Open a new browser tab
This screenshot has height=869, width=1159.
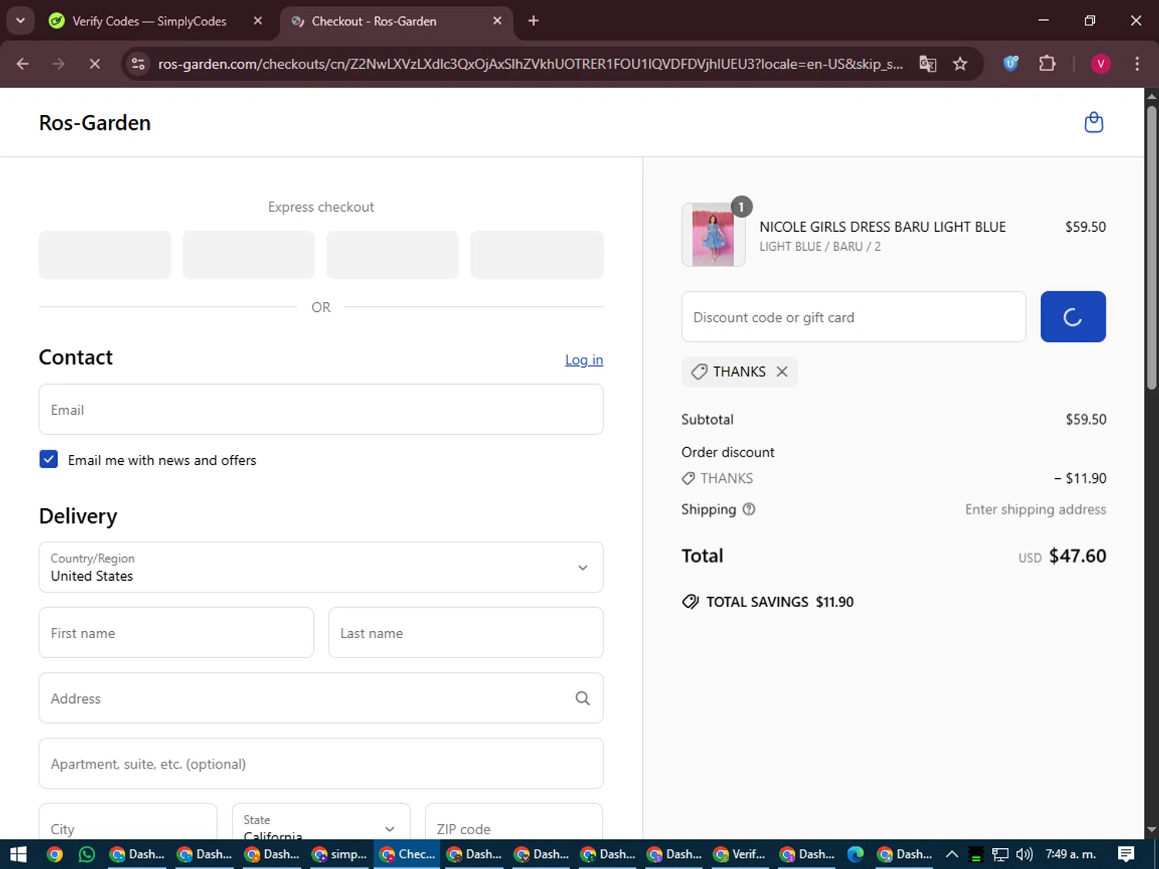tap(533, 21)
